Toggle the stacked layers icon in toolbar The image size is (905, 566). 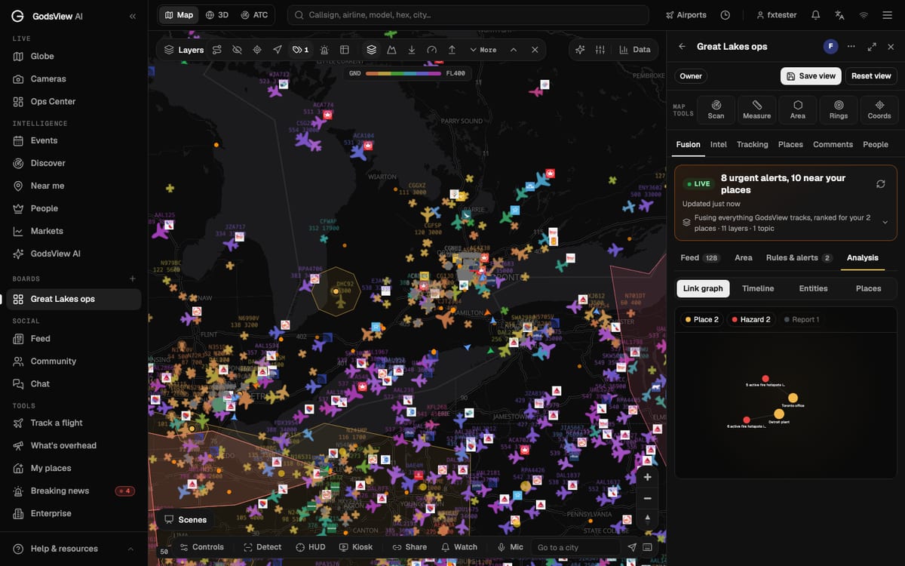click(371, 50)
